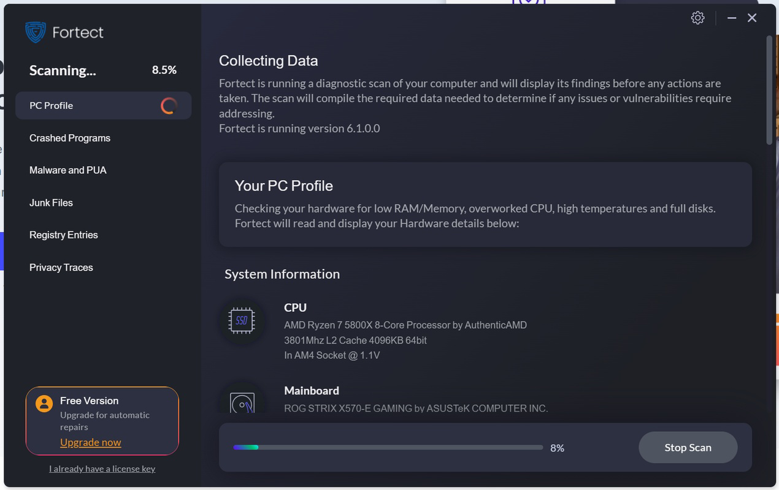Click the Free Version user avatar icon
This screenshot has height=490, width=779.
click(44, 403)
